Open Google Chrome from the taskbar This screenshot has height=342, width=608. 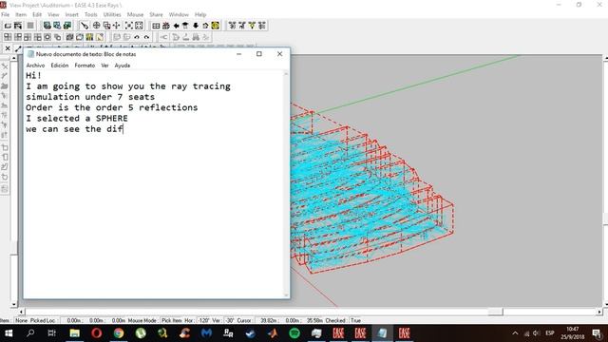click(x=119, y=333)
